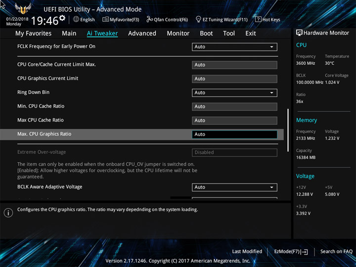The width and height of the screenshot is (356, 267).
Task: Click the MyFavorite list icon
Action: tap(105, 19)
